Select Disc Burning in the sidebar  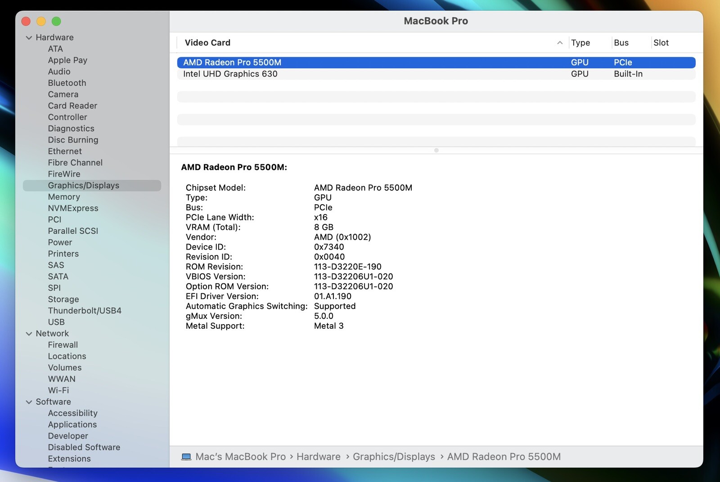[x=73, y=140]
